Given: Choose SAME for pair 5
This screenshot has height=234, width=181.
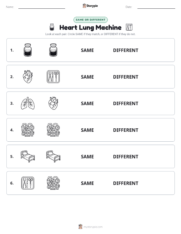Looking at the screenshot, I should tap(87, 156).
